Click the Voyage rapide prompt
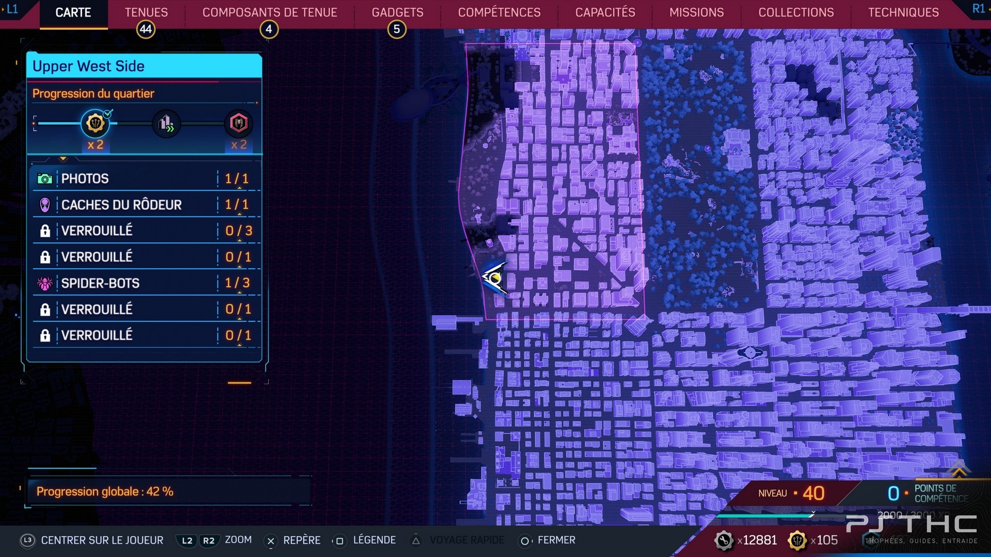Screen dimensions: 991x557 (467, 540)
